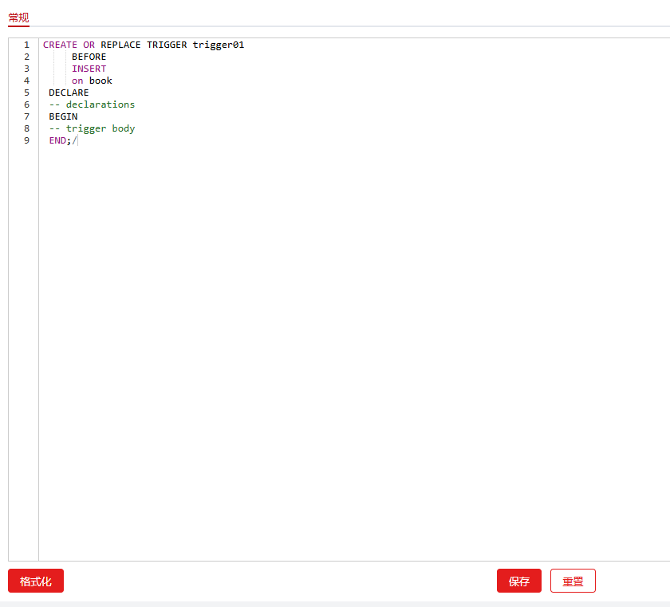670x607 pixels.
Task: Click the REPLACE word in line 1
Action: [x=120, y=45]
